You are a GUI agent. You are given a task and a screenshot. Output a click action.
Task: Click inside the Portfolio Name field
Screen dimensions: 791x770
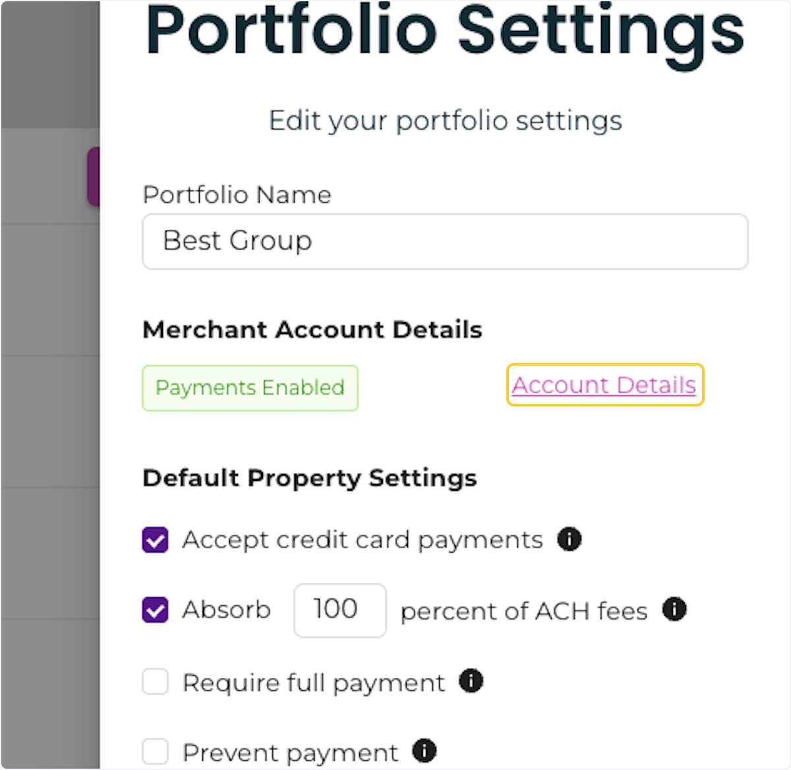tap(444, 241)
